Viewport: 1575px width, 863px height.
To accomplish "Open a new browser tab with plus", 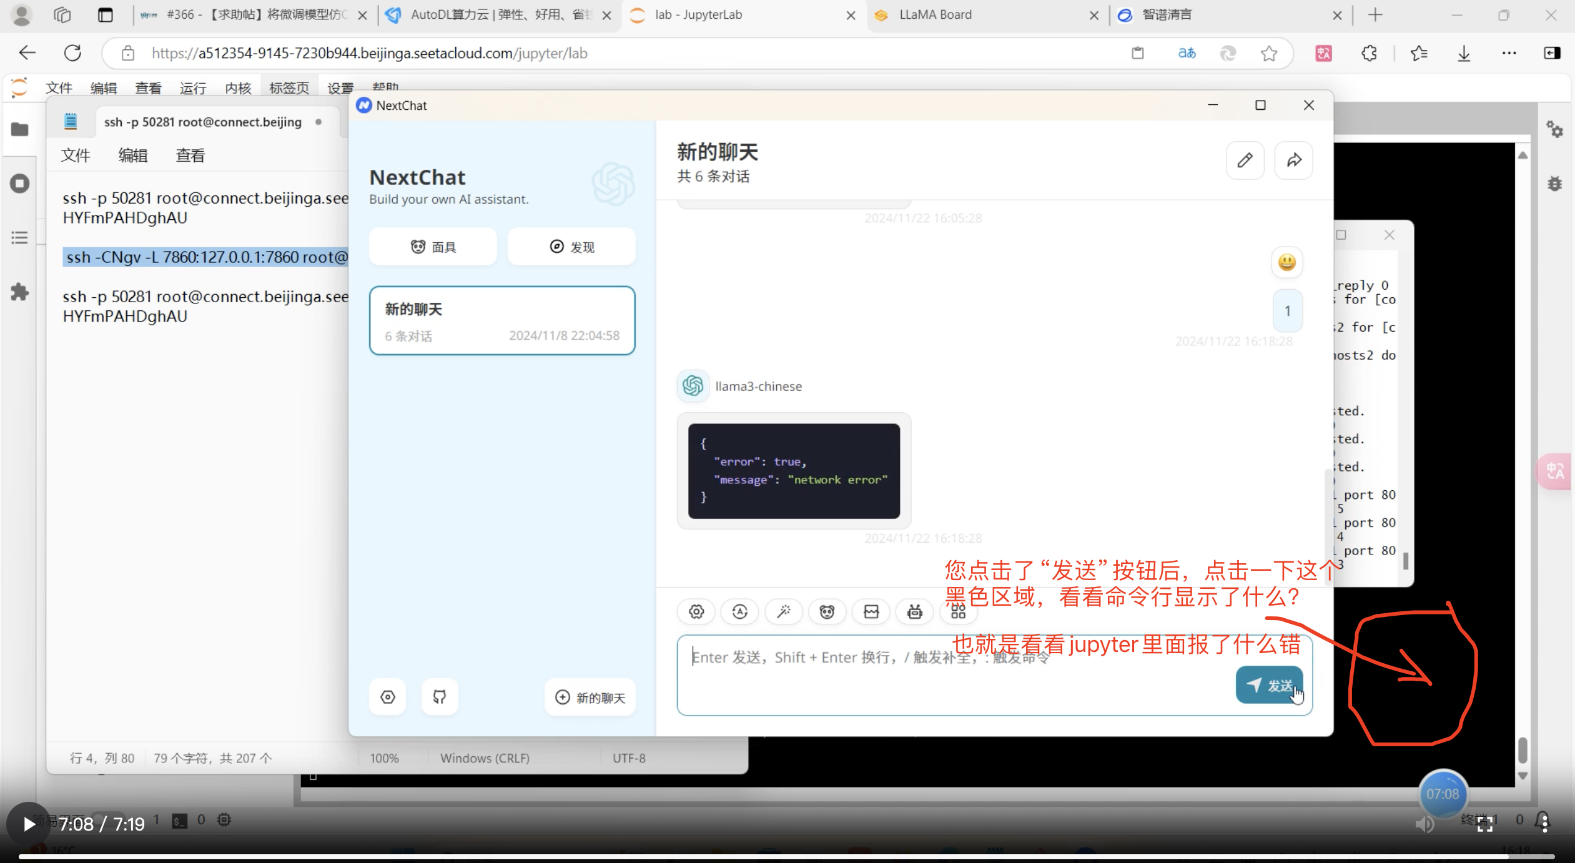I will click(1375, 15).
